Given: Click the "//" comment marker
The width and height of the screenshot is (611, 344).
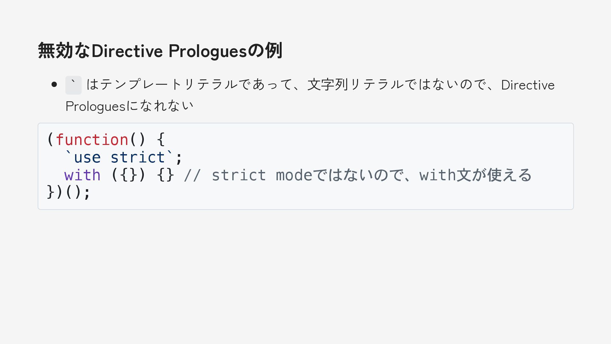Looking at the screenshot, I should coord(193,175).
